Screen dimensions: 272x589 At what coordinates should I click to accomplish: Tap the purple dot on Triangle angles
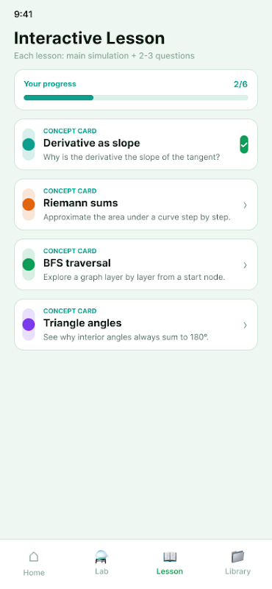(29, 325)
